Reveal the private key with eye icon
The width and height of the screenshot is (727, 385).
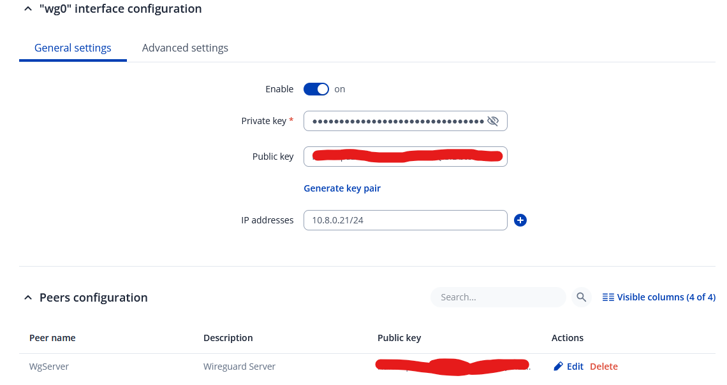coord(492,121)
